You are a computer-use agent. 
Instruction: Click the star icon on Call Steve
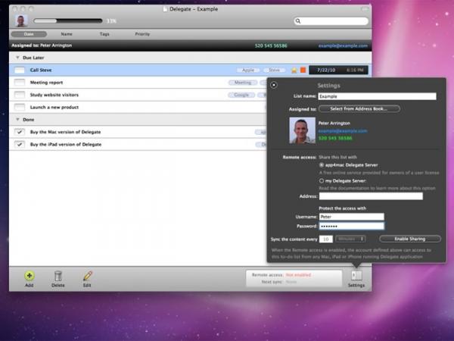(x=294, y=70)
